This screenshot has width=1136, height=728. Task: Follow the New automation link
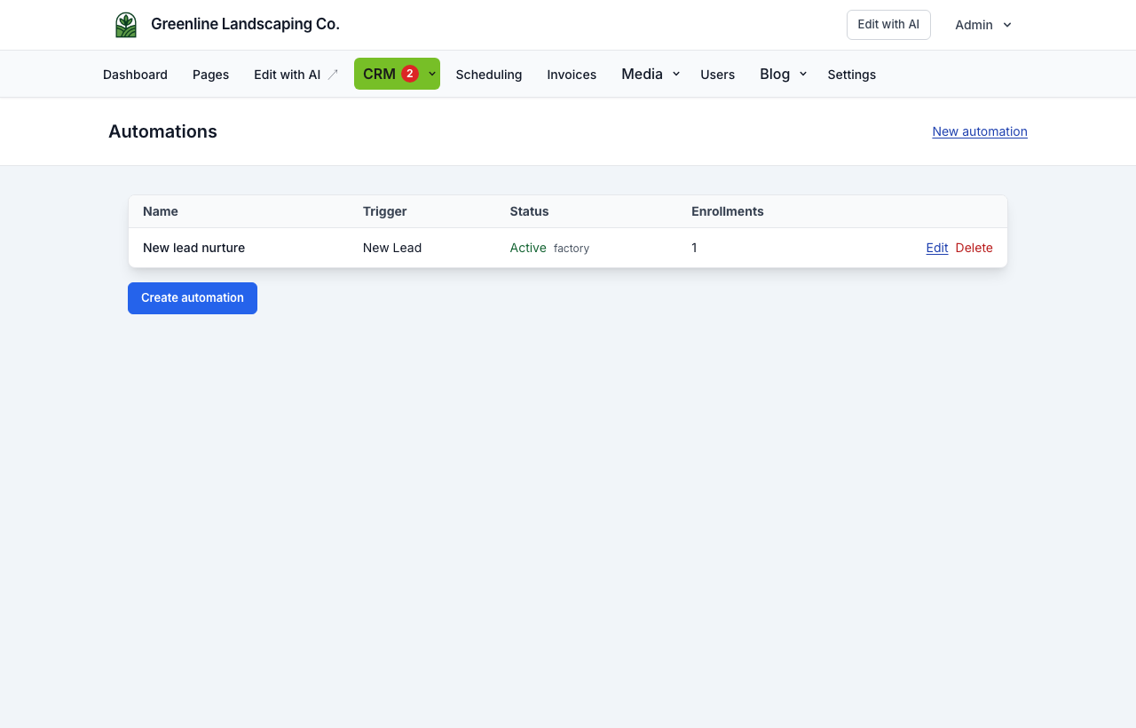coord(980,131)
